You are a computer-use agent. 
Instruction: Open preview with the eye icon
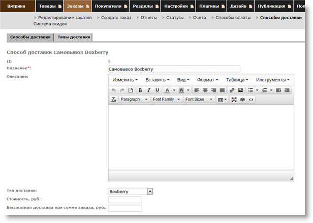[242, 100]
